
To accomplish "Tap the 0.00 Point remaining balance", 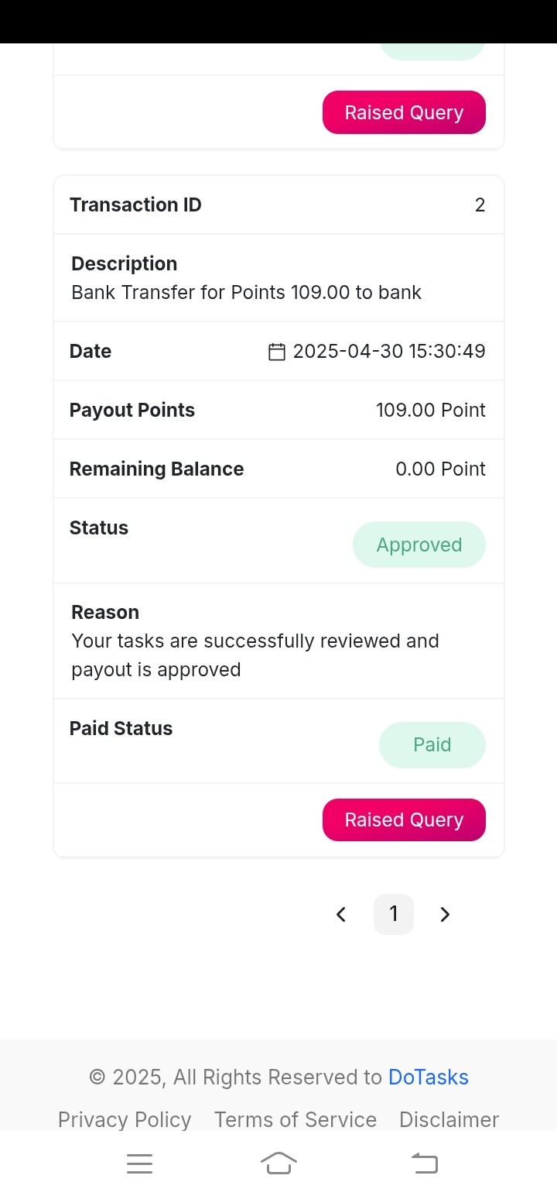I will click(441, 469).
